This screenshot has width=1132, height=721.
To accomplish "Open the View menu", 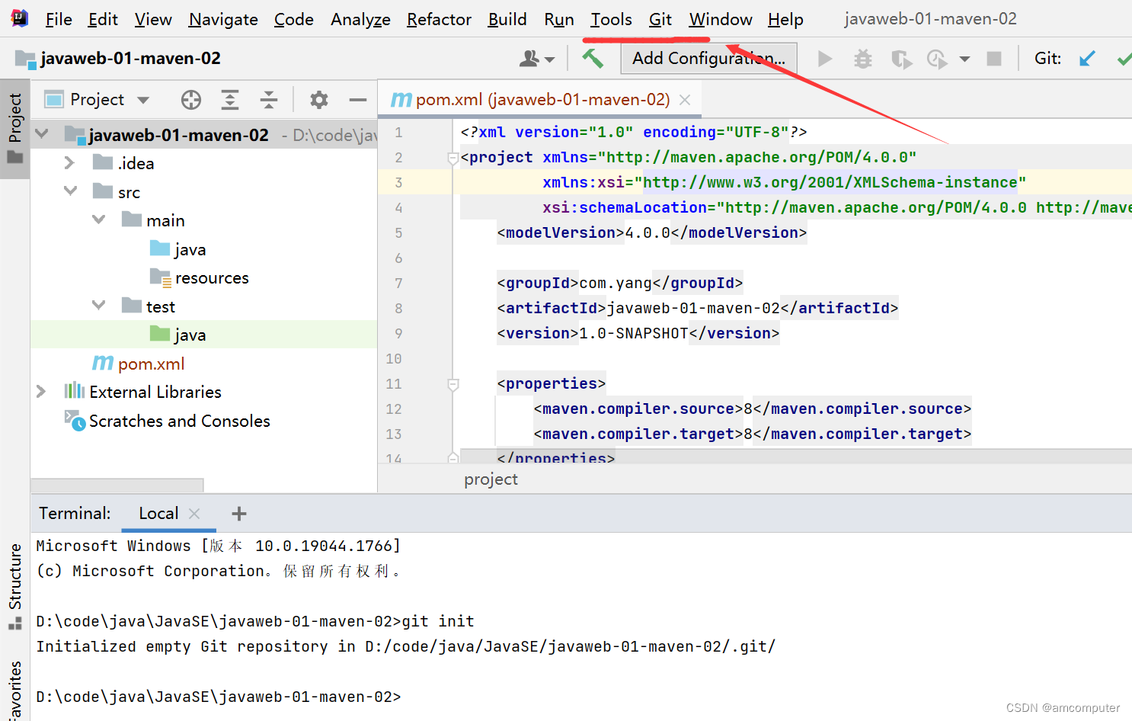I will (153, 19).
